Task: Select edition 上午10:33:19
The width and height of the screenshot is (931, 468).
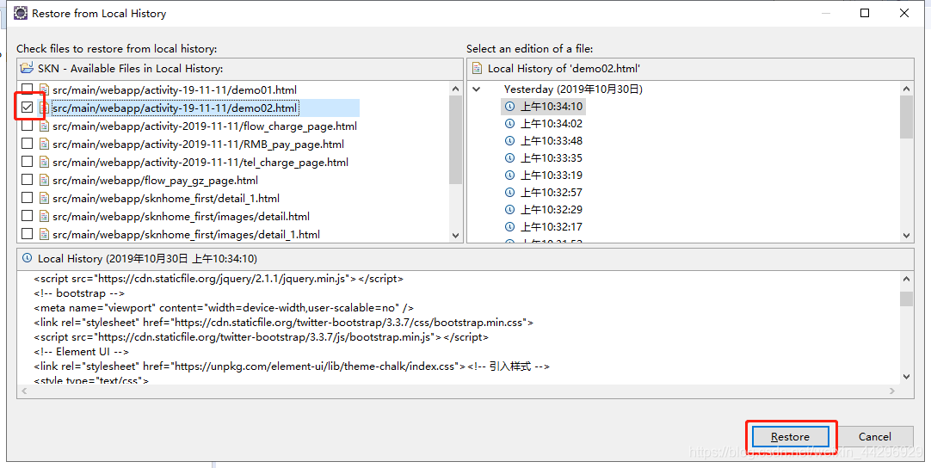Action: [552, 175]
